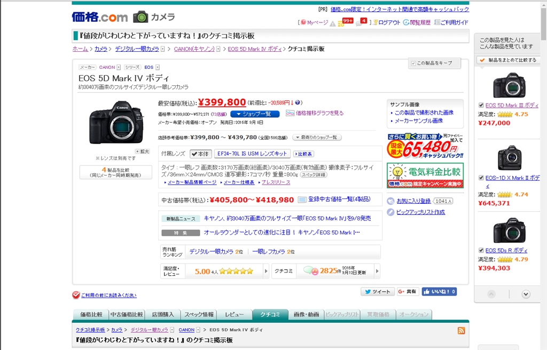This screenshot has height=350, width=547.
Task: Expand the 満足度・レビュー arrow
Action: pyautogui.click(x=266, y=271)
